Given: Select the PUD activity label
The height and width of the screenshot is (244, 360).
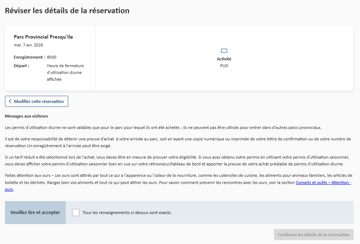Looking at the screenshot, I should tap(224, 65).
